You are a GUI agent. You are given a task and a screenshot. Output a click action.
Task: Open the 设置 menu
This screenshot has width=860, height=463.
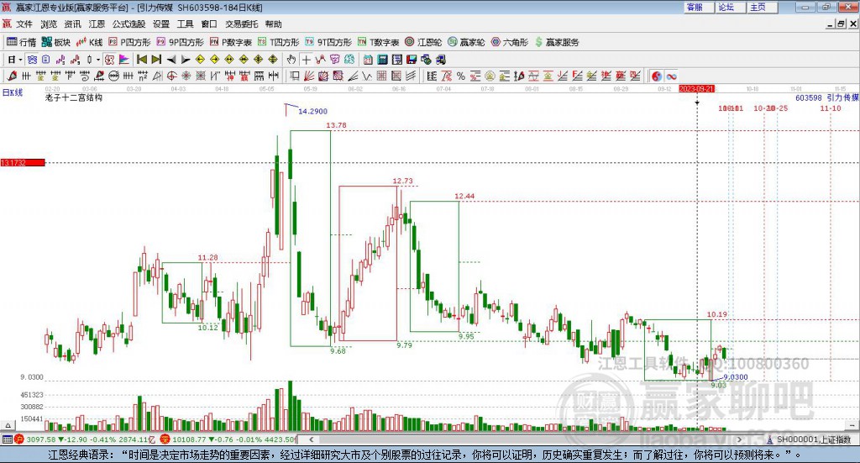[x=161, y=24]
